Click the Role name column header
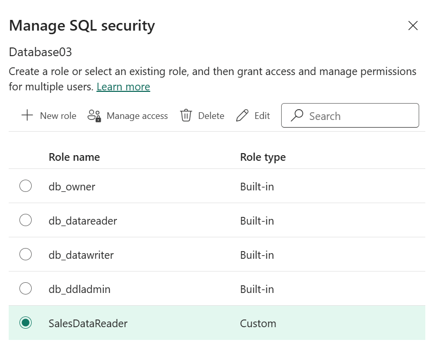Image resolution: width=434 pixels, height=344 pixels. click(x=74, y=157)
